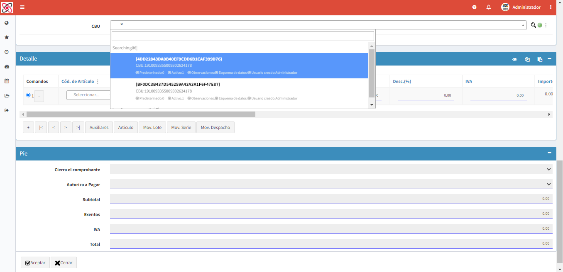Select CBU entry BF0DC3B437D545259A43A3A1F6F47E87
This screenshot has height=272, width=563.
pyautogui.click(x=240, y=91)
